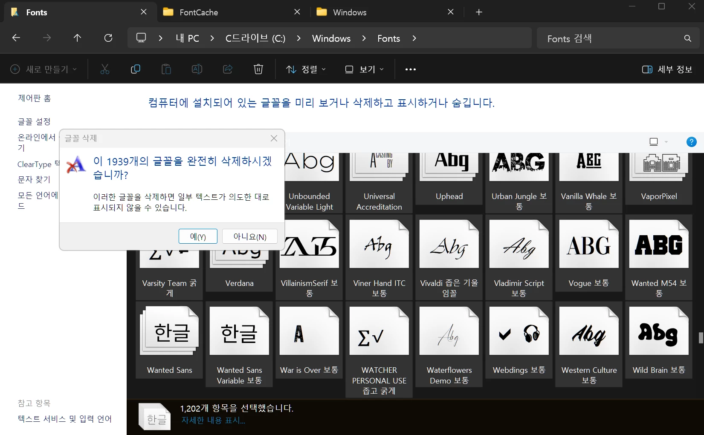
Task: Go up one folder level
Action: [77, 38]
